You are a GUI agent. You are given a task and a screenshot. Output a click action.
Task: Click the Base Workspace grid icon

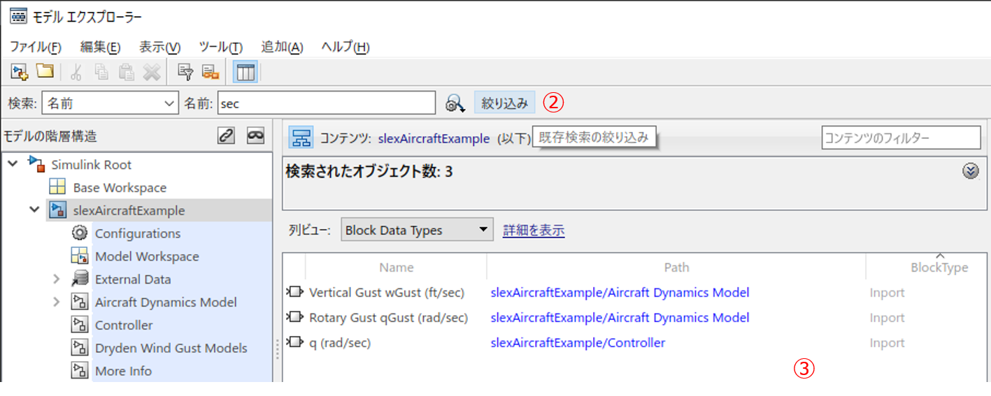[x=57, y=187]
